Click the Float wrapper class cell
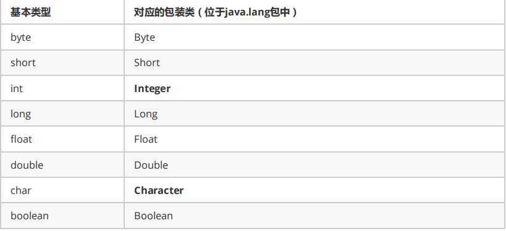Viewport: 506px width, 231px height. pos(314,139)
